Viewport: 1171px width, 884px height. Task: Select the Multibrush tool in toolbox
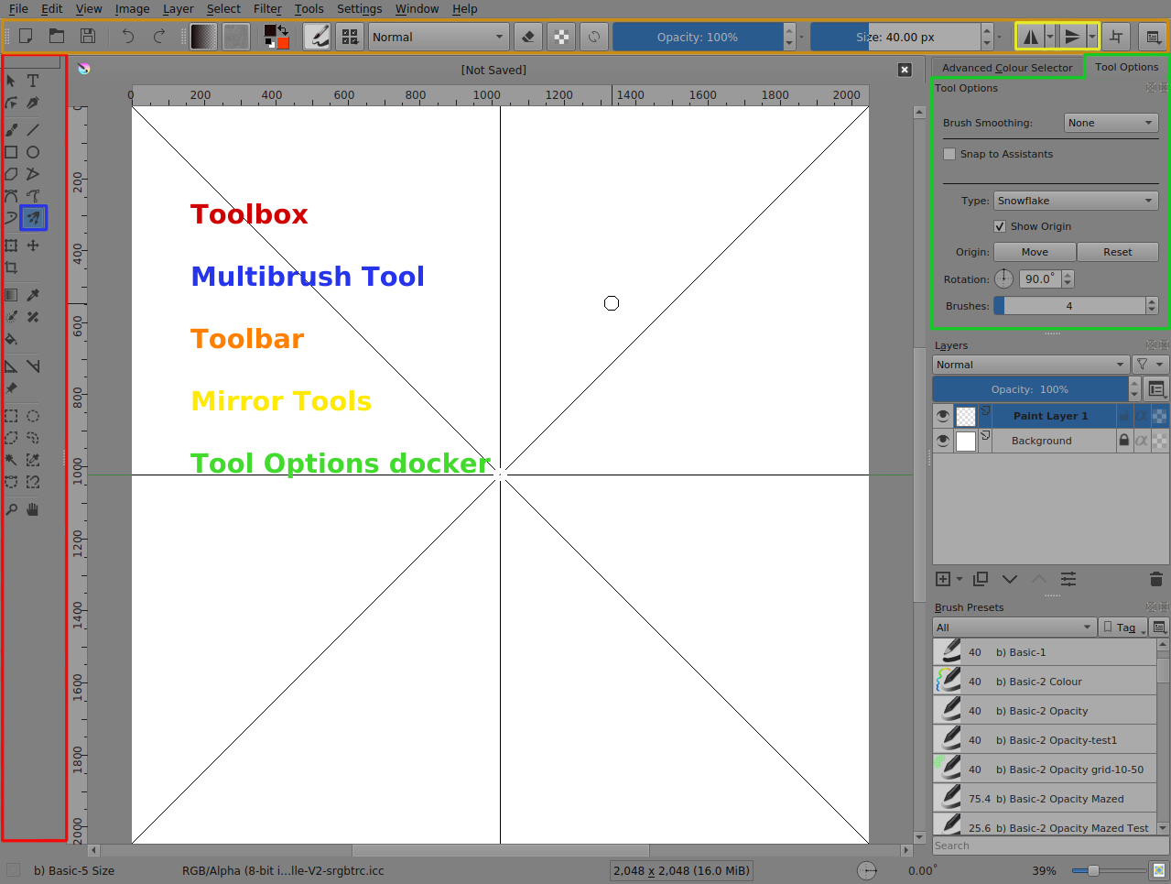[33, 218]
